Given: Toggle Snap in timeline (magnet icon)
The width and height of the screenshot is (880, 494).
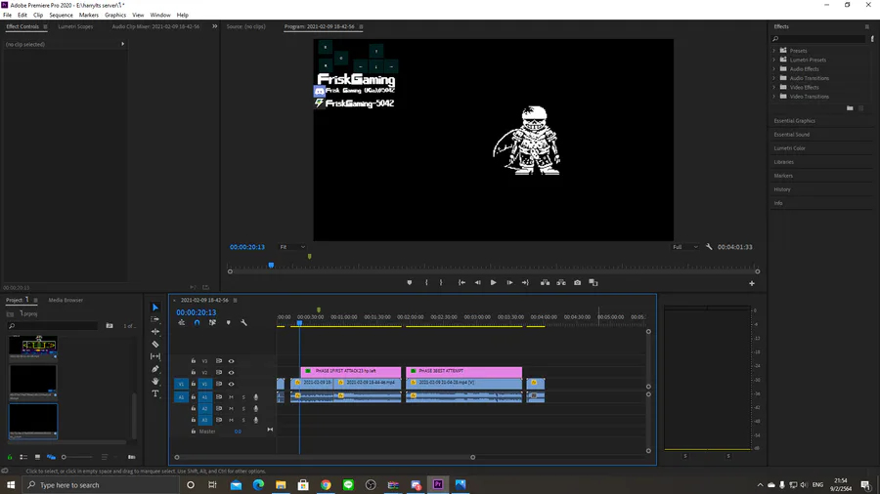Looking at the screenshot, I should coord(197,322).
